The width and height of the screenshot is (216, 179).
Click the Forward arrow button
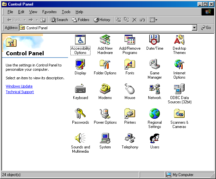click(31, 20)
